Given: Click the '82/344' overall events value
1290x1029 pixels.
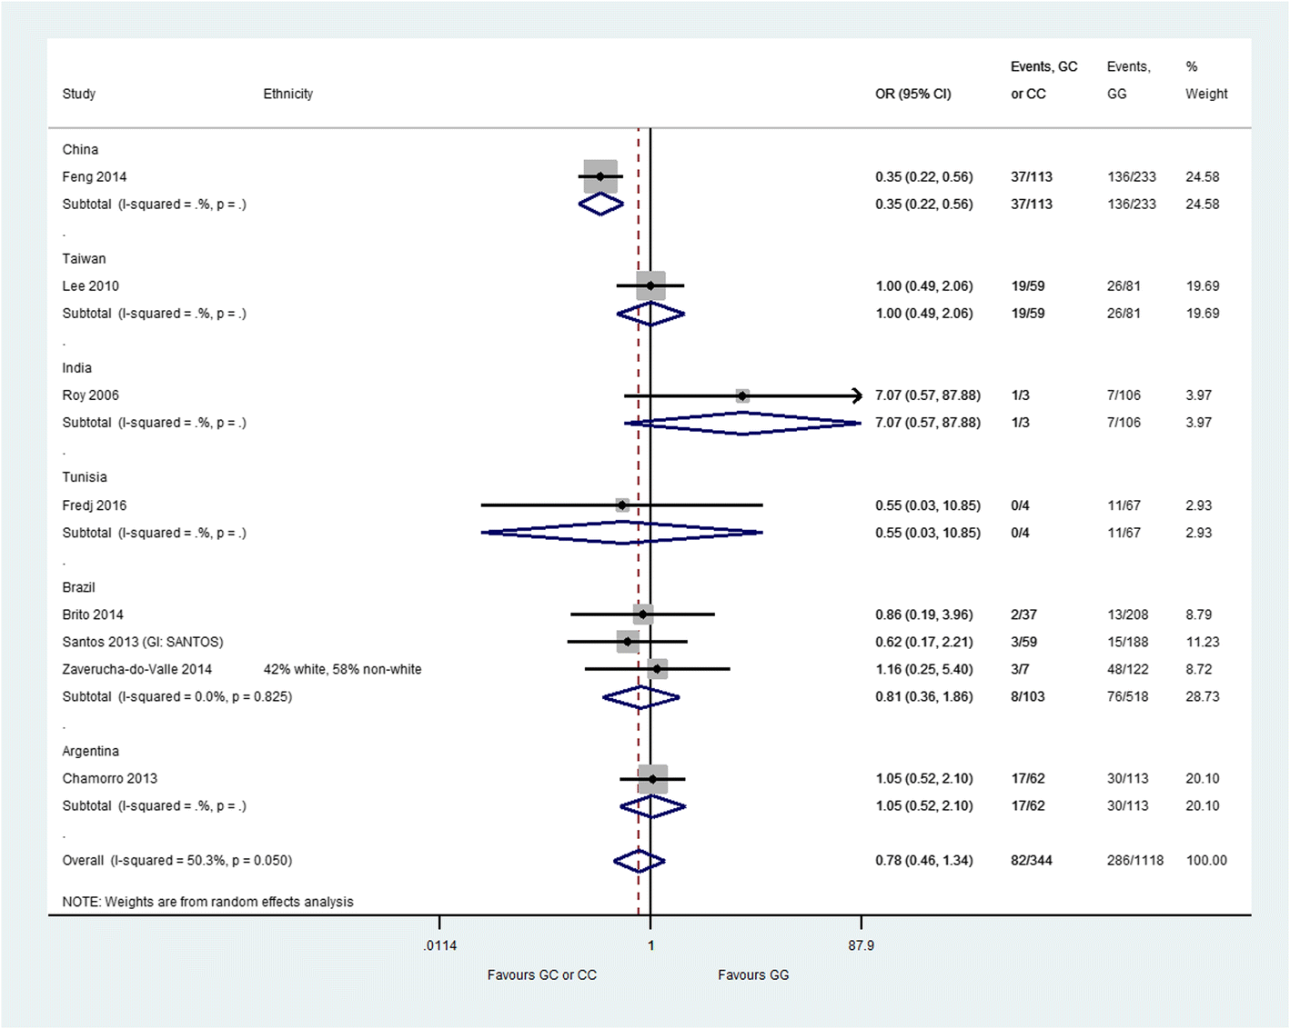Looking at the screenshot, I should (1032, 860).
